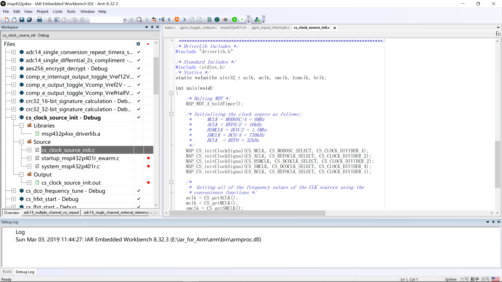The width and height of the screenshot is (502, 282).
Task: Switch to the Build log tab
Action: pos(7,272)
